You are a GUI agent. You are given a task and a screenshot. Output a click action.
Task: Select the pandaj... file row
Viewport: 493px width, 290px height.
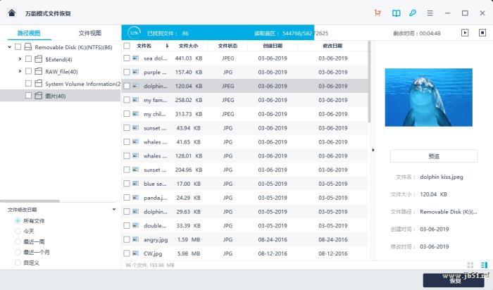click(244, 198)
